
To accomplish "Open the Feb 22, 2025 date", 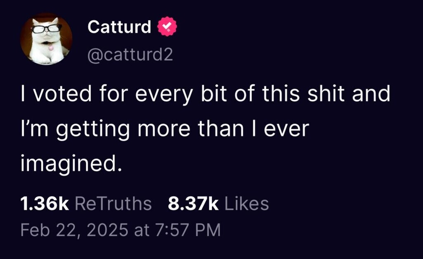I will [74, 230].
